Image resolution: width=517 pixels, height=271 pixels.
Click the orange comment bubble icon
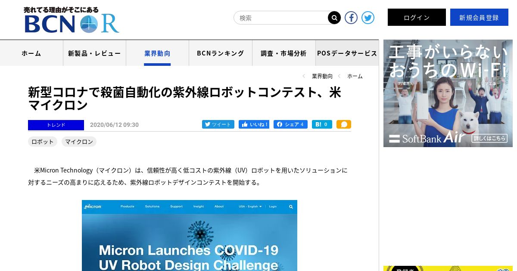pyautogui.click(x=344, y=124)
